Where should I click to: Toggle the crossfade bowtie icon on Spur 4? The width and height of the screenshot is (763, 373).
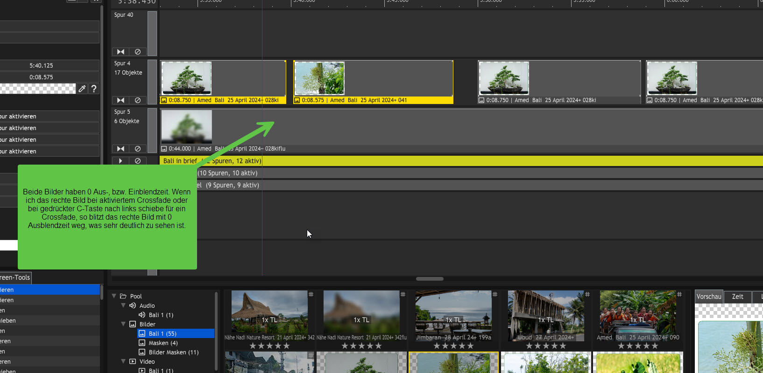pyautogui.click(x=120, y=100)
